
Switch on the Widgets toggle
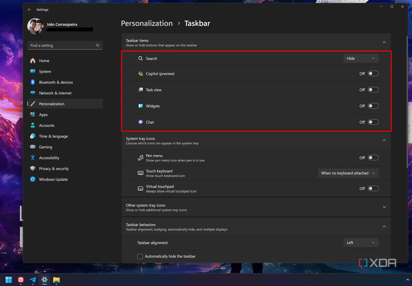click(x=373, y=106)
